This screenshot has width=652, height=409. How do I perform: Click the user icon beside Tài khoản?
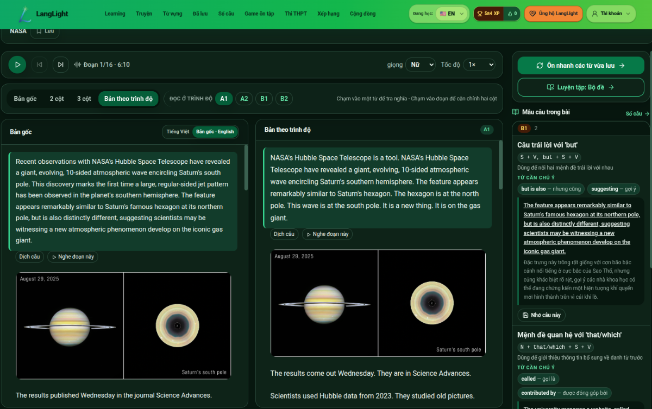pyautogui.click(x=595, y=14)
